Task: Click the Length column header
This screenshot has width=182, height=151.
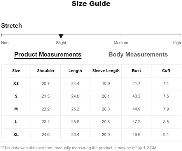Action: (75, 71)
